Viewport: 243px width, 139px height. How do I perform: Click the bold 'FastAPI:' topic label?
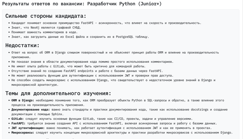pyautogui.click(x=18, y=123)
